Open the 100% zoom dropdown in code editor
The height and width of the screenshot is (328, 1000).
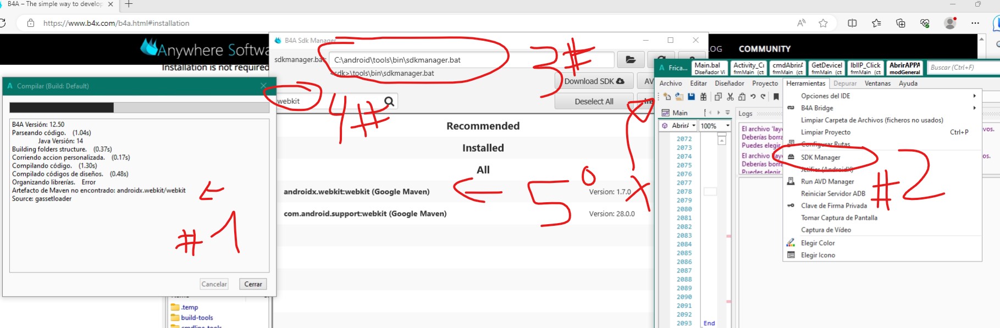click(x=715, y=126)
